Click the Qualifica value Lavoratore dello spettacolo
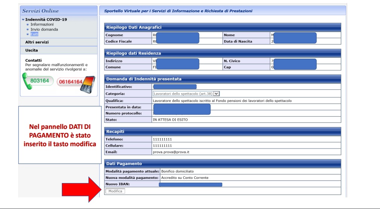Screen dimensions: 380x209 pyautogui.click(x=222, y=101)
